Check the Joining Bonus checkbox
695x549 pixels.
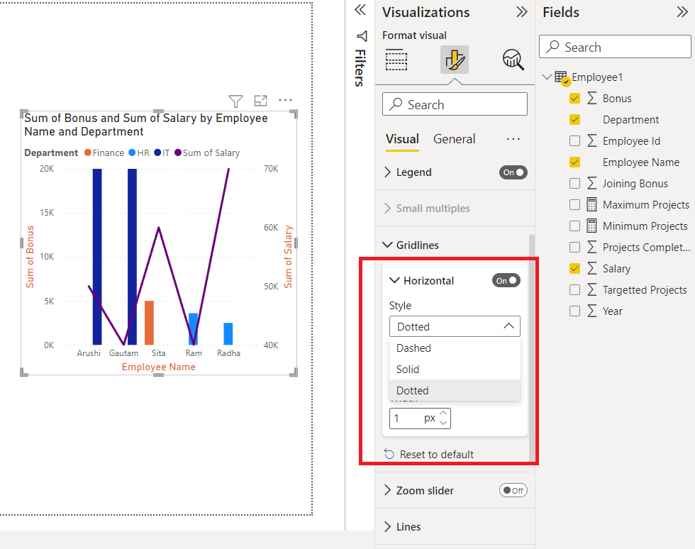(575, 183)
